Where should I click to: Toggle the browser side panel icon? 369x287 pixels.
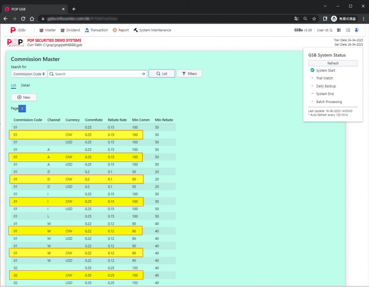pyautogui.click(x=325, y=19)
